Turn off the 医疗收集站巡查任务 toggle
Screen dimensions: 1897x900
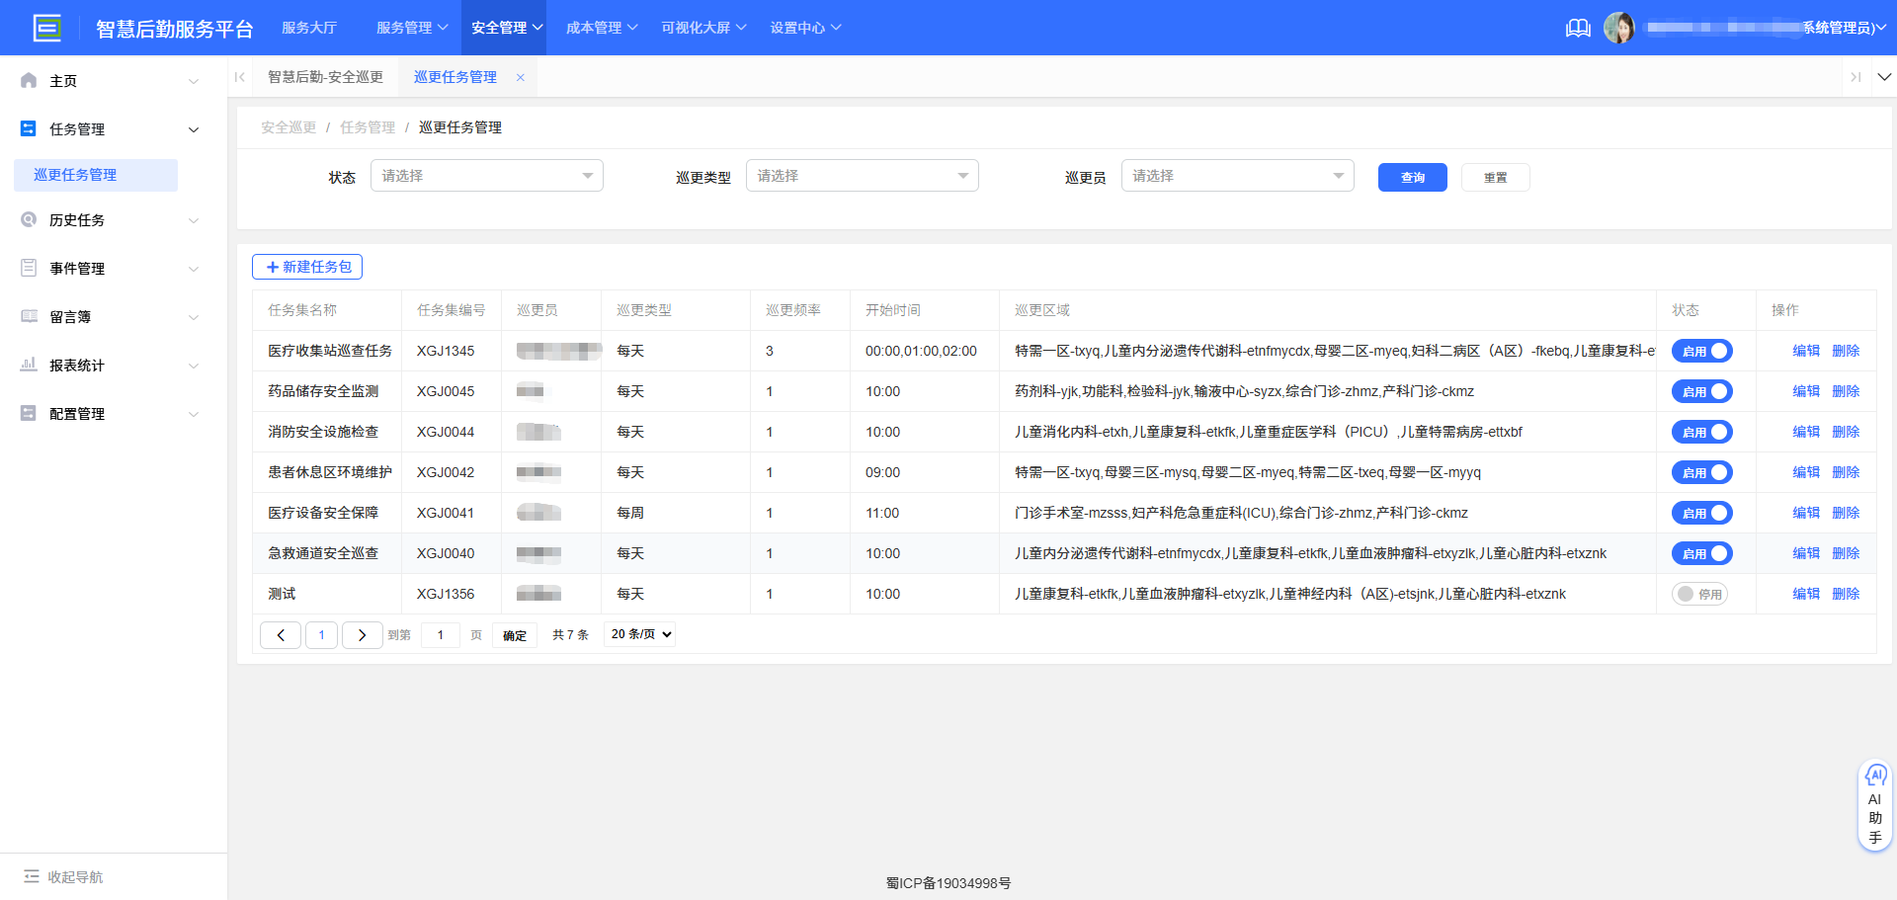click(1701, 351)
